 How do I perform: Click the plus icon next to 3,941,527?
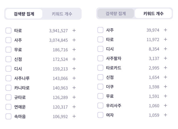coord(74,31)
